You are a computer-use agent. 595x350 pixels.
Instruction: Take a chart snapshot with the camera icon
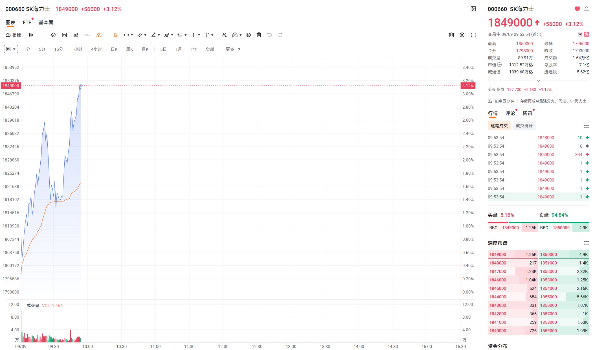(x=451, y=35)
